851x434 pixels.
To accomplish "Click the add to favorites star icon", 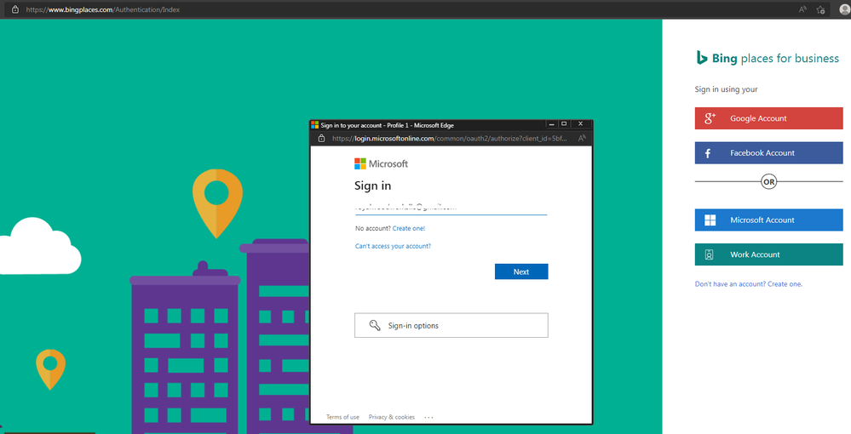I will coord(820,9).
